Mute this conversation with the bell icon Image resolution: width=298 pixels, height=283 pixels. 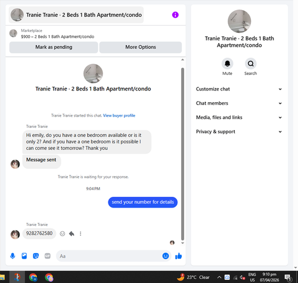(x=227, y=64)
